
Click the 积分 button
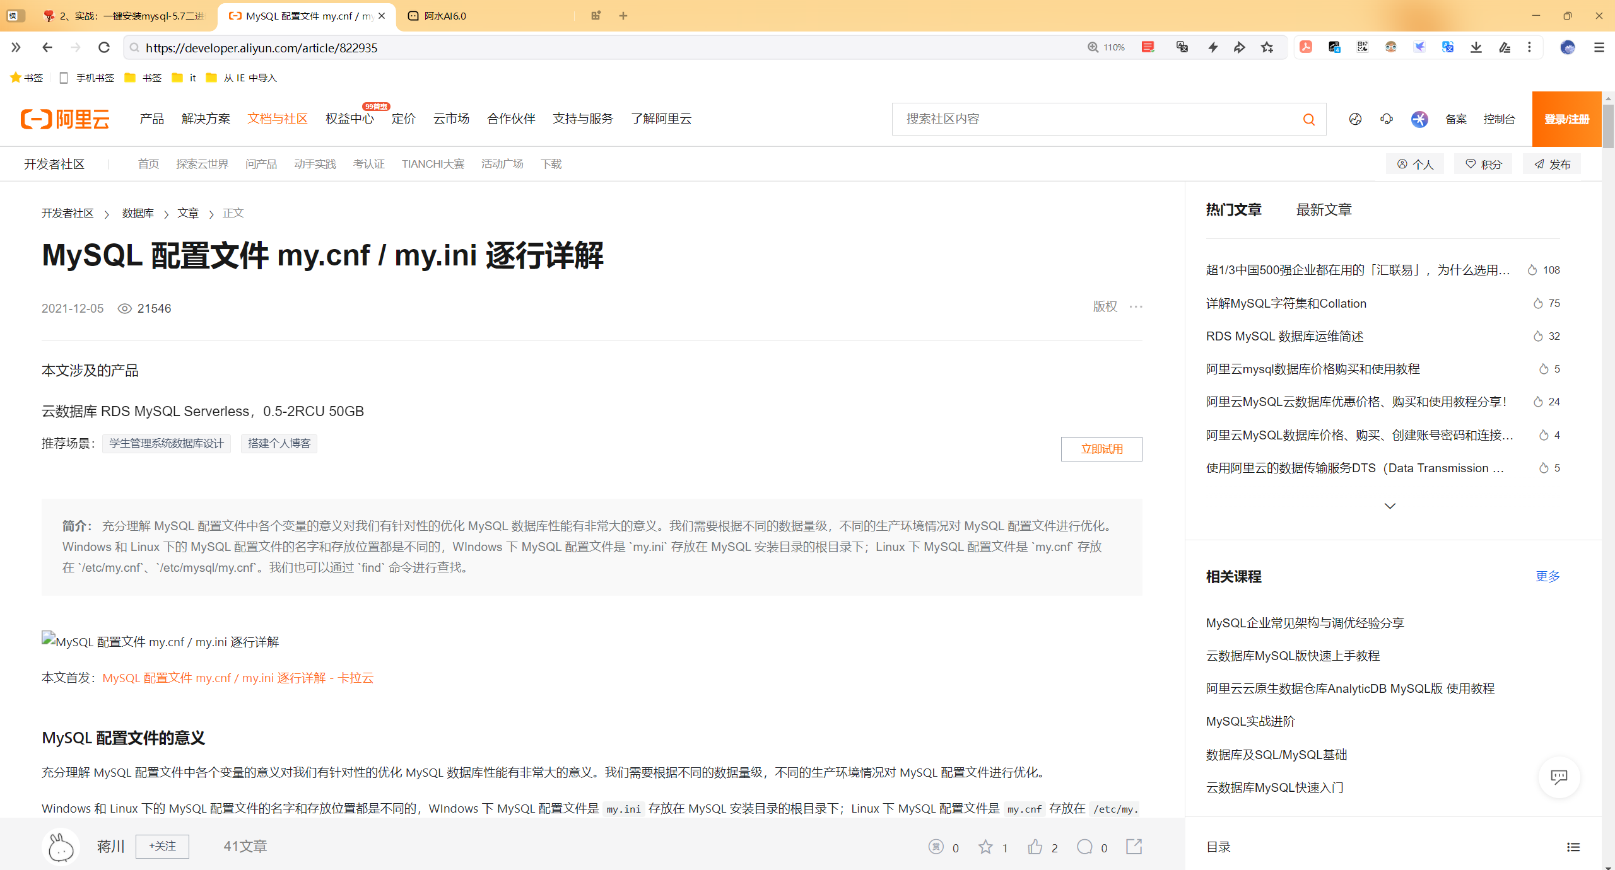[1483, 164]
